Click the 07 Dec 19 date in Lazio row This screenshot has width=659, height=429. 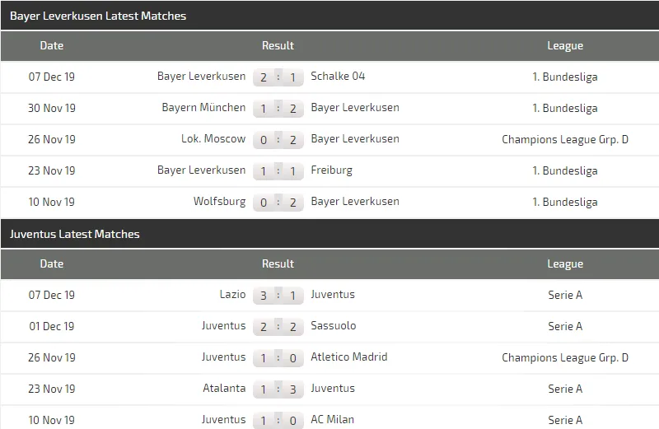click(51, 295)
